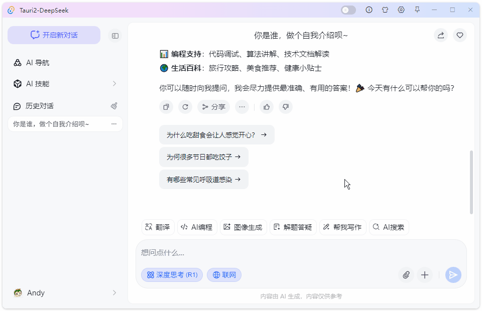The height and width of the screenshot is (311, 482).
Task: Select the 图像生成 quick action
Action: (243, 227)
